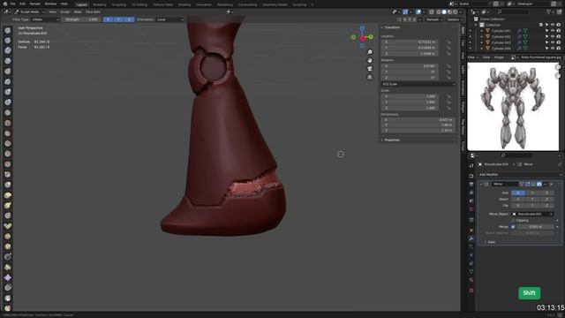Toggle camera view gizmo icon
The width and height of the screenshot is (565, 318).
370,69
